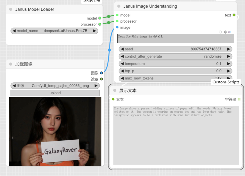Collapse the Janus Image Understanding node via its dot
Viewport: 245px width, 176px height.
[119, 6]
